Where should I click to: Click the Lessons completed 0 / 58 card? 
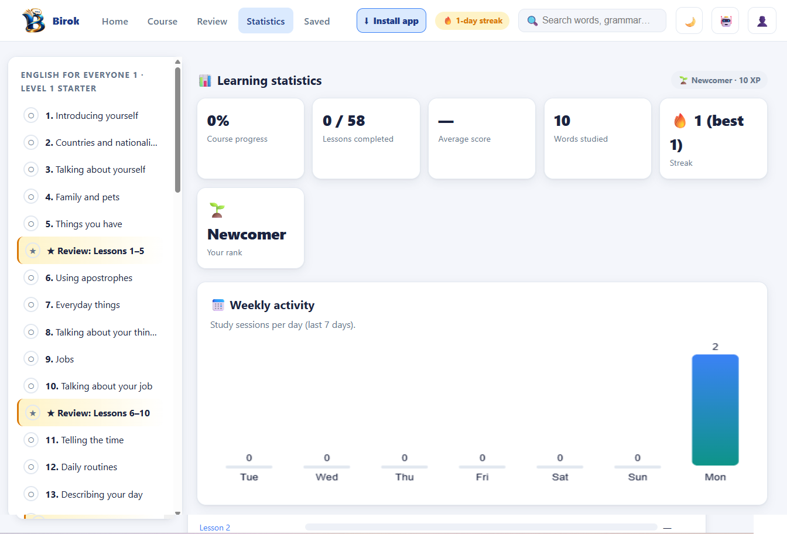pos(366,138)
